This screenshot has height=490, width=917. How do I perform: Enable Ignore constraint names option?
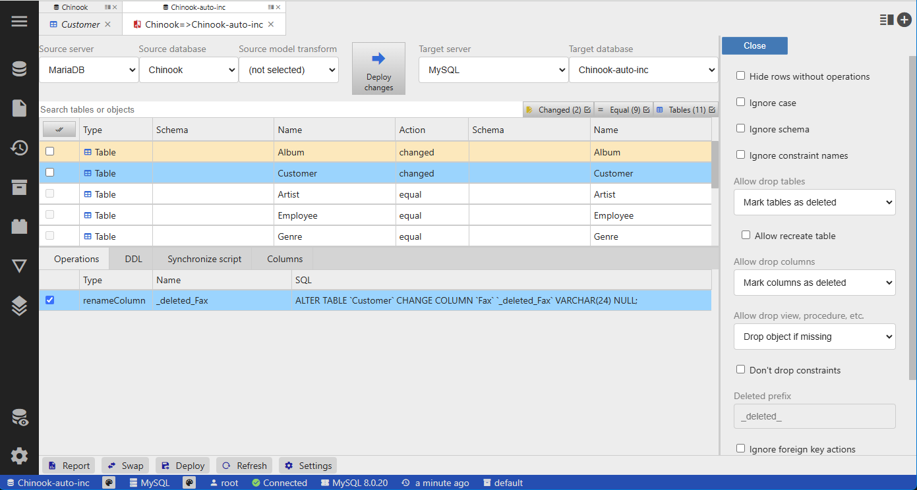[x=741, y=155]
